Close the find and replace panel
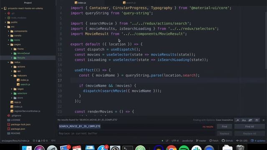 (x=263, y=120)
